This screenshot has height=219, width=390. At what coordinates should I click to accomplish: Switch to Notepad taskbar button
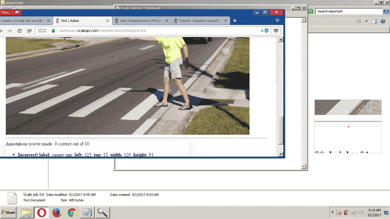(87, 213)
